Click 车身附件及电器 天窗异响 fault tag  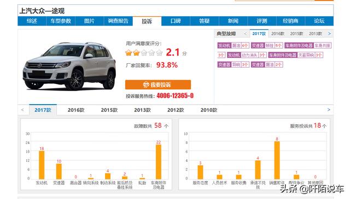click(295, 55)
